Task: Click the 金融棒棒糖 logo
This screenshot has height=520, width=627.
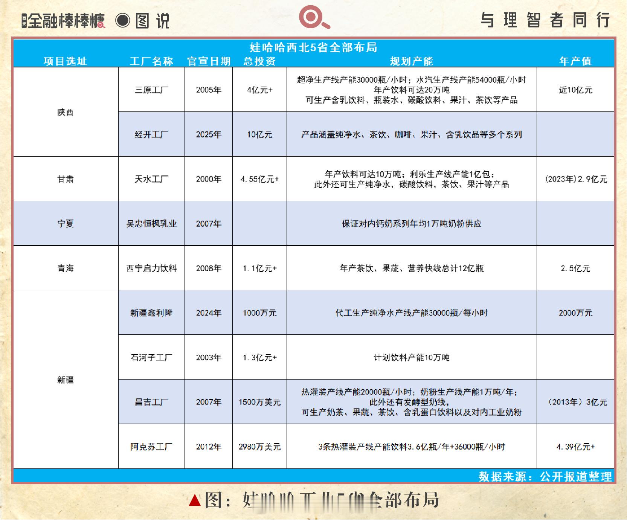Action: [63, 21]
